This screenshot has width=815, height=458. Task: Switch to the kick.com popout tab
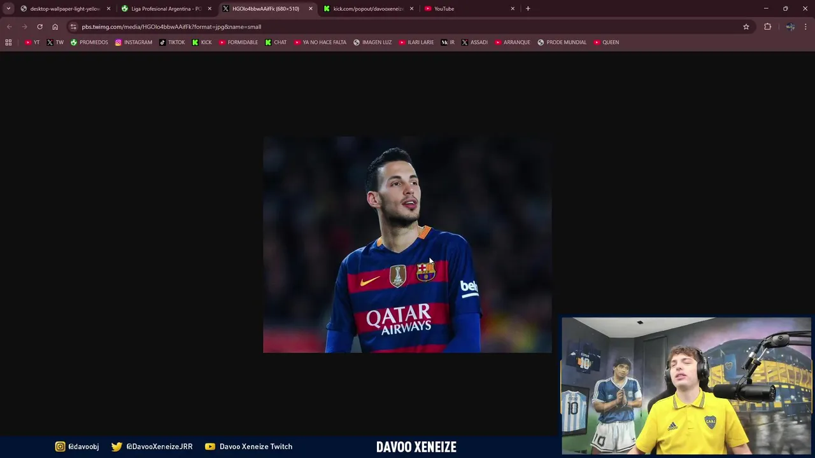pos(368,9)
